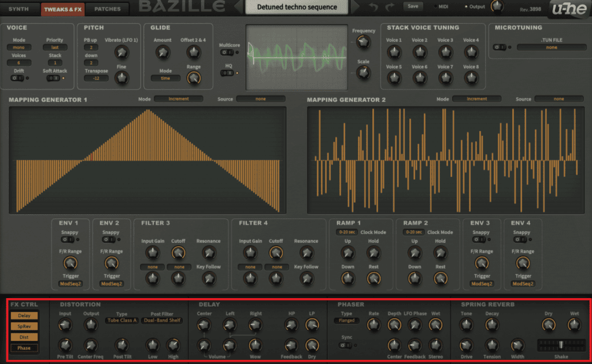Switch to the PATCHES tab
This screenshot has height=364, width=592.
click(108, 9)
